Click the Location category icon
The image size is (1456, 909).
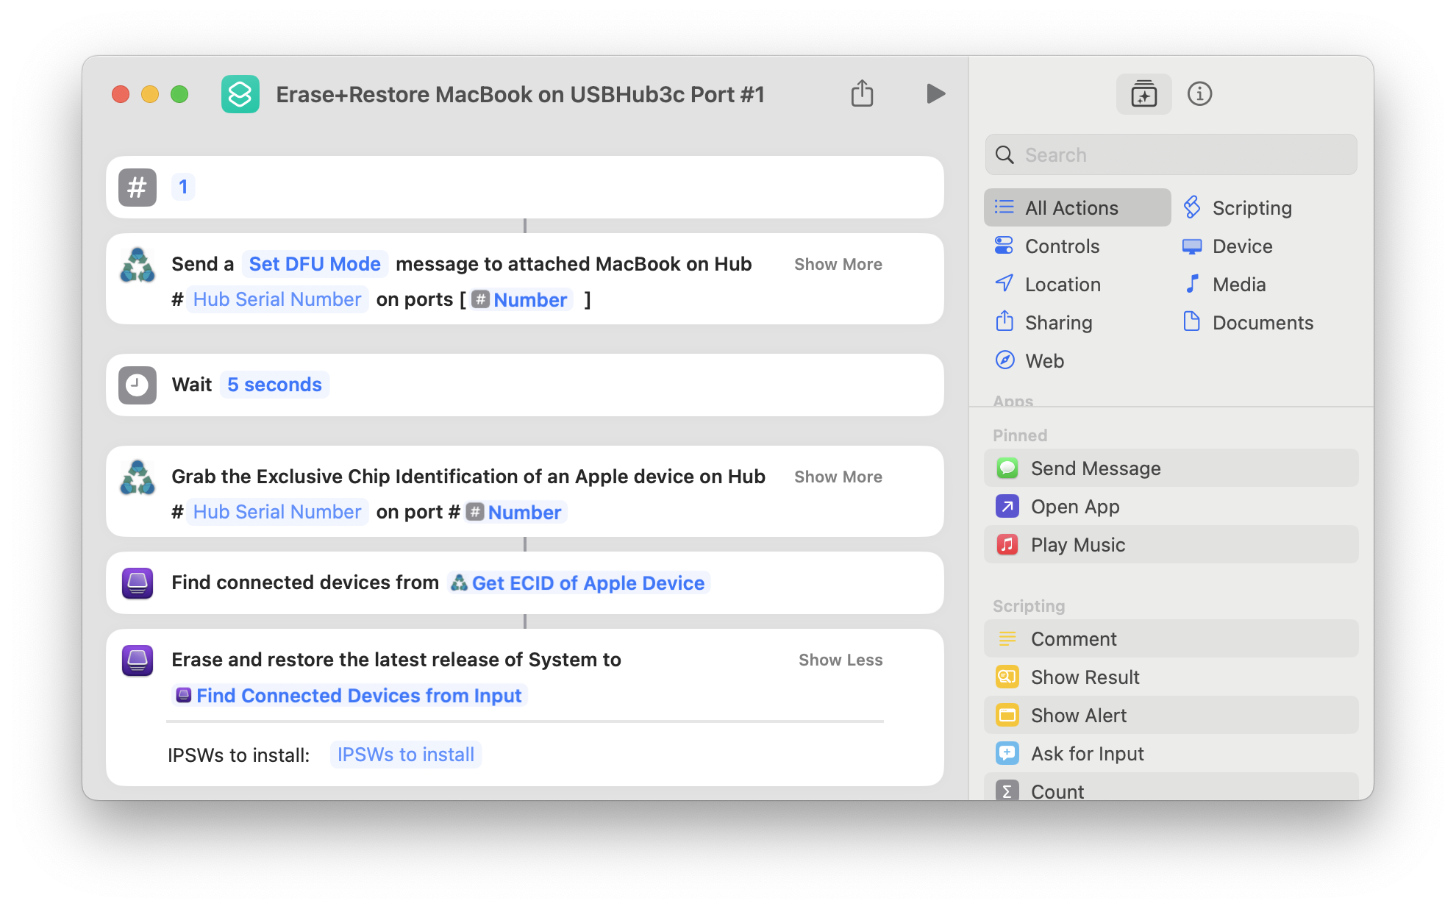click(x=1006, y=282)
